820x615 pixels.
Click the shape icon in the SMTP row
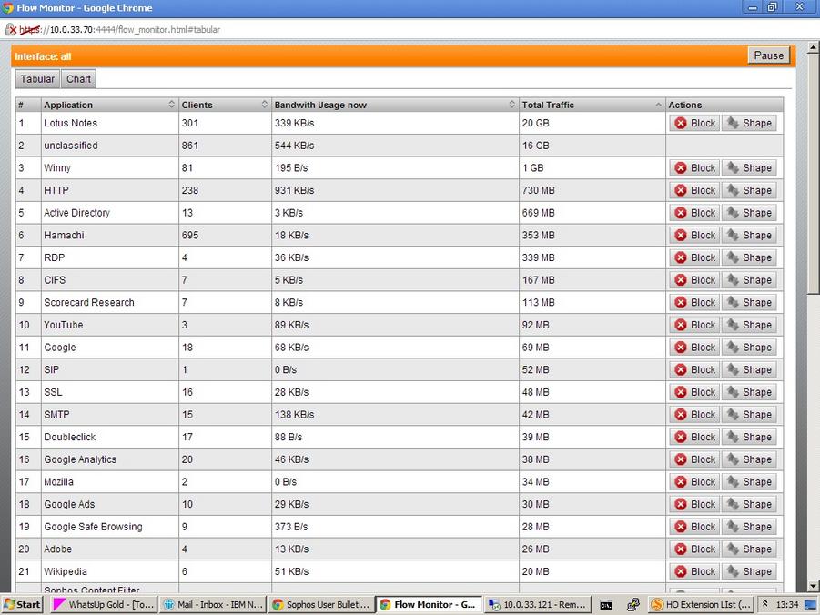734,414
